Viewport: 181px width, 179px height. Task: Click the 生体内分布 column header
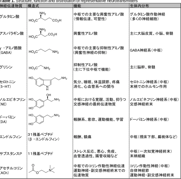(139, 6)
